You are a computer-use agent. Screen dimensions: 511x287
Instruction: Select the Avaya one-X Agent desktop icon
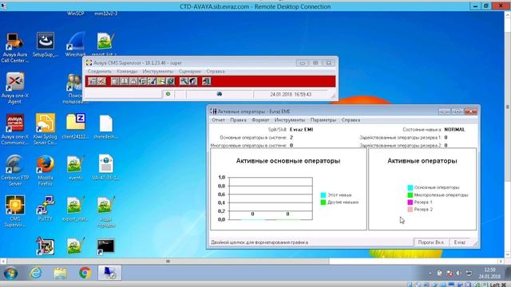pyautogui.click(x=14, y=88)
